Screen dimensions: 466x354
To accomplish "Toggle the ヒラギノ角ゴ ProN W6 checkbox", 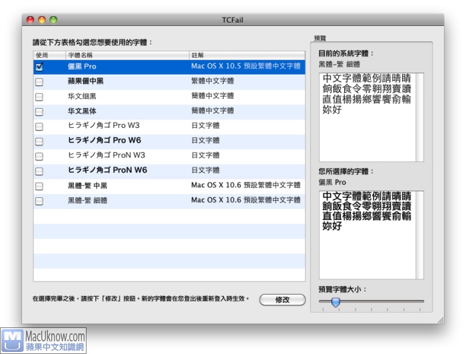I will click(39, 171).
